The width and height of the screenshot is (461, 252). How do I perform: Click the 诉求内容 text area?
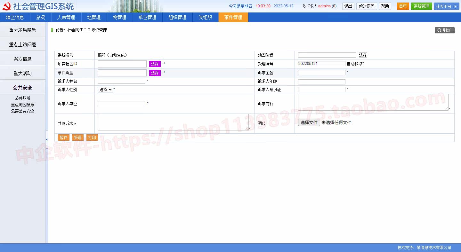point(373,102)
